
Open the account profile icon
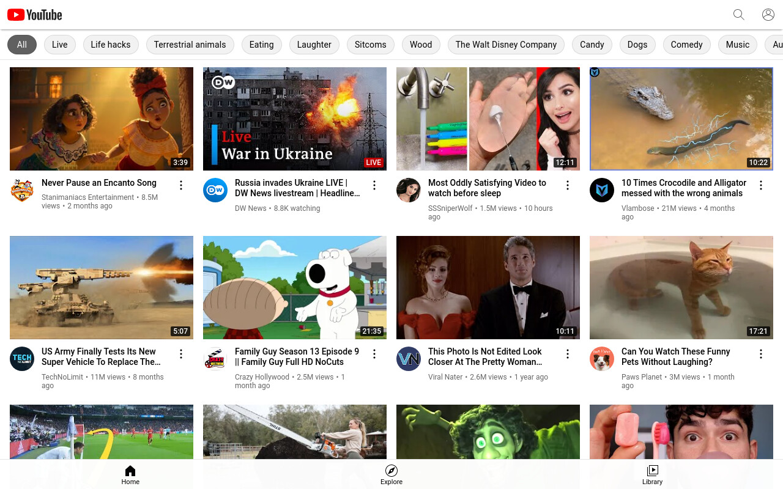point(768,15)
